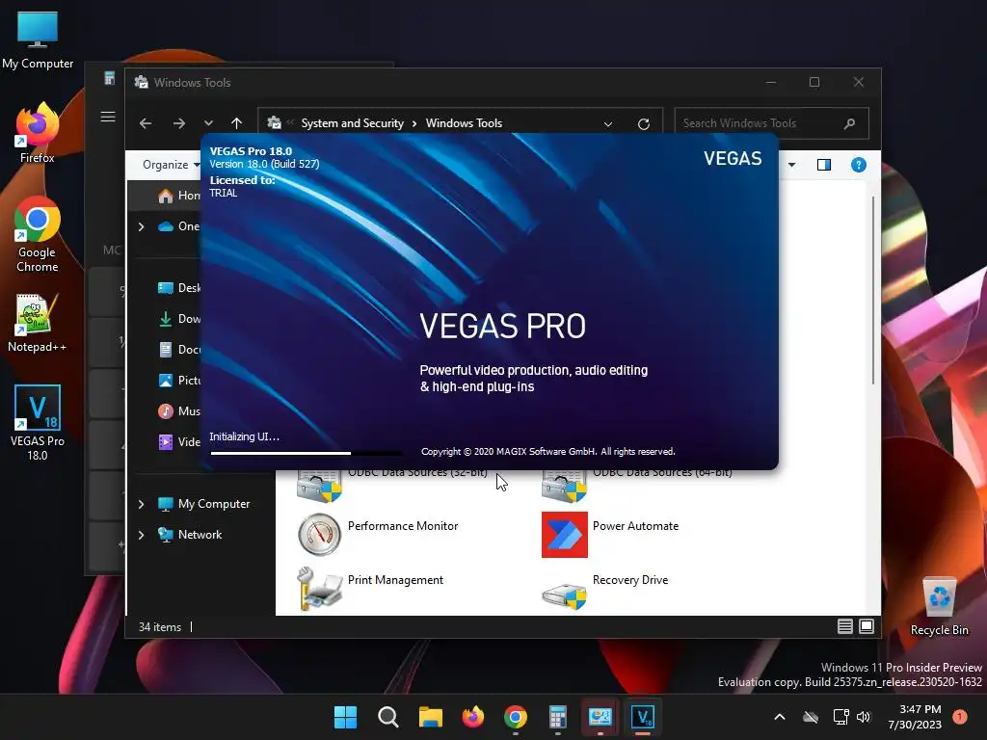Click Search Windows Tools field
Screen dimensions: 987x740
click(771, 123)
